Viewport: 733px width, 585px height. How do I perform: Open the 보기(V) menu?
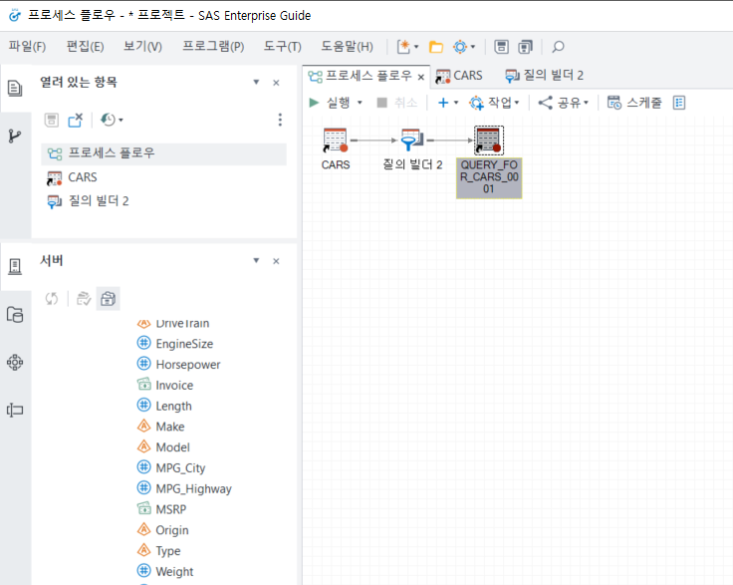click(142, 46)
